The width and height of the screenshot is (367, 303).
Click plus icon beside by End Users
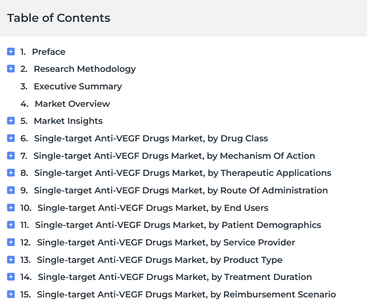point(11,208)
